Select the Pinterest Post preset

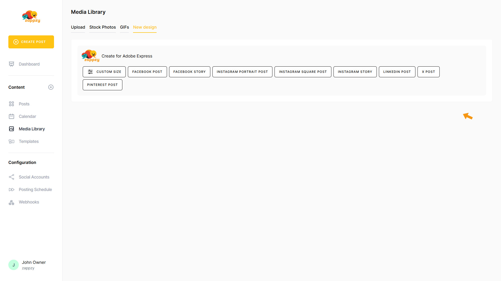102,85
